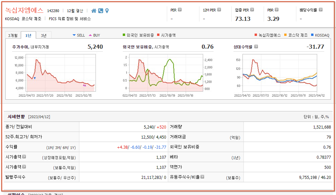Screen dimensions: 336x195
Task: Click the stock code 142280
Action: pyautogui.click(x=53, y=11)
